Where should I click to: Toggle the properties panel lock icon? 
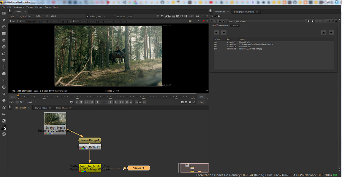pos(216,16)
